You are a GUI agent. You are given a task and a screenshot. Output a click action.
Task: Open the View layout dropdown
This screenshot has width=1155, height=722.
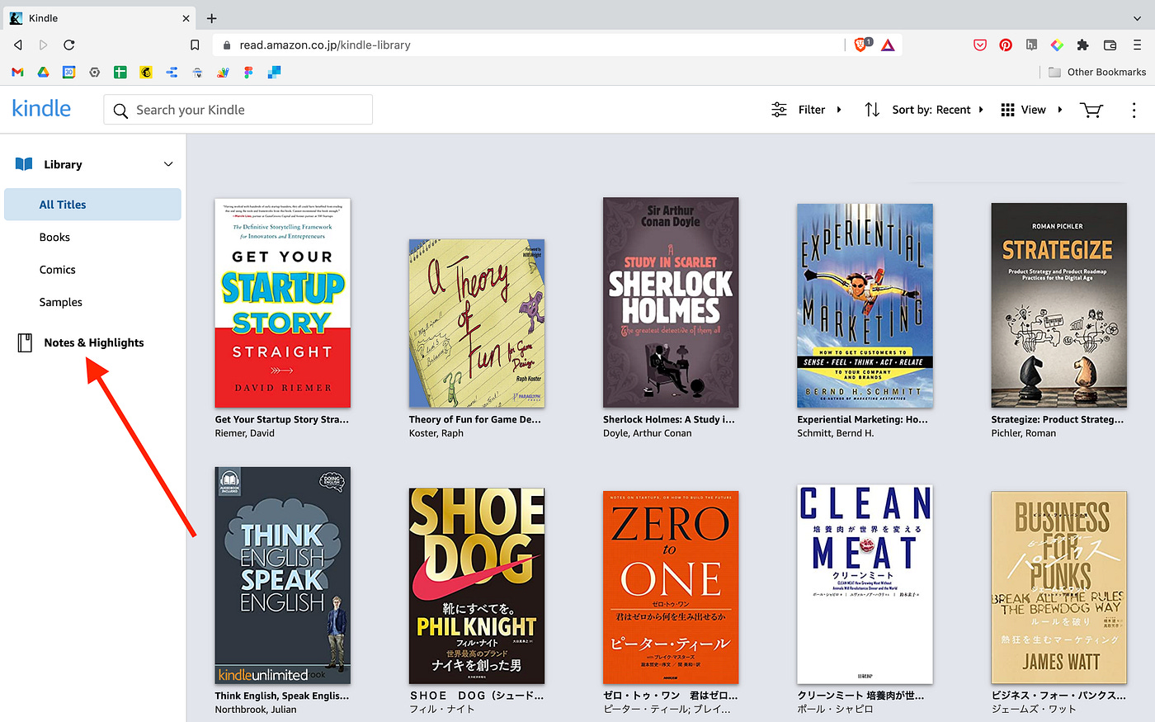click(x=1031, y=110)
